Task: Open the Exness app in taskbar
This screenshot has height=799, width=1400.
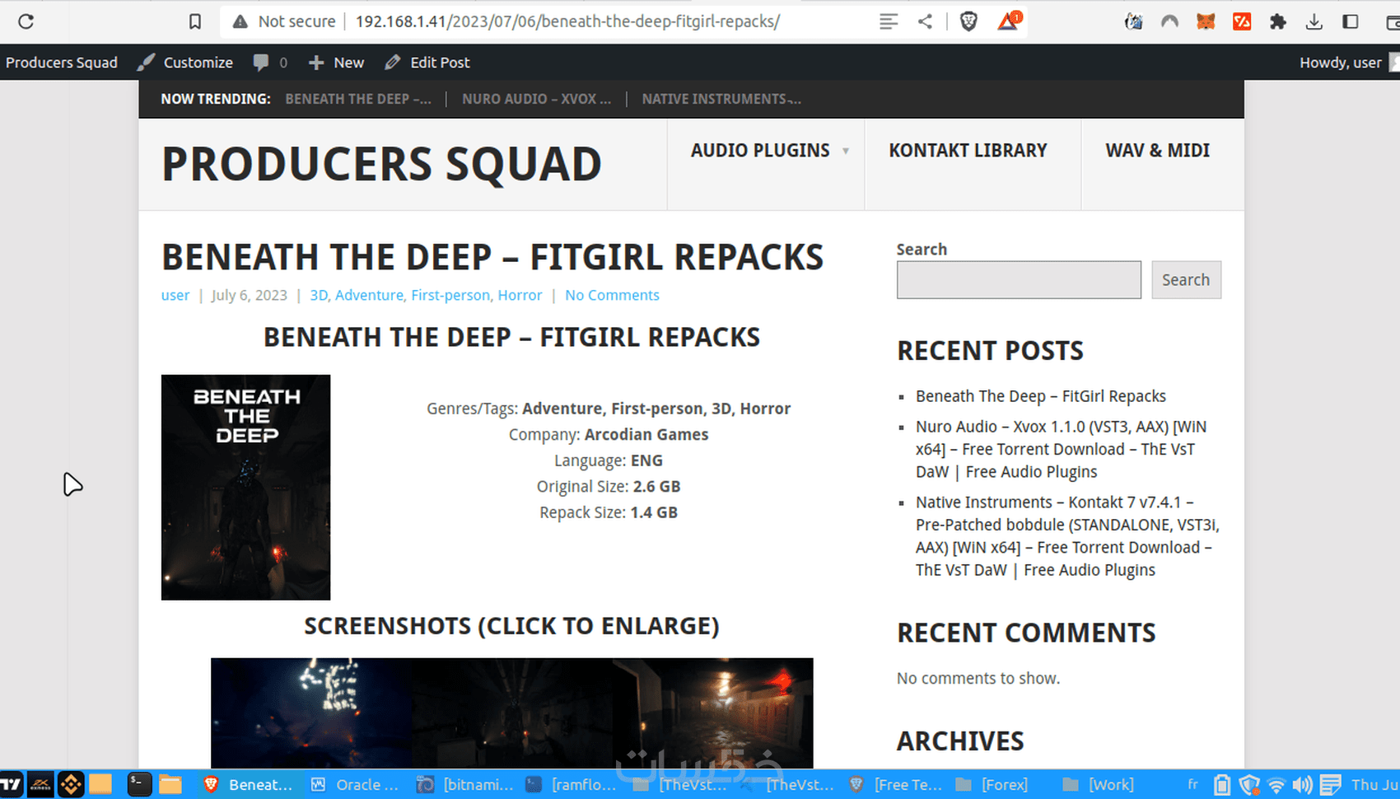Action: point(40,784)
